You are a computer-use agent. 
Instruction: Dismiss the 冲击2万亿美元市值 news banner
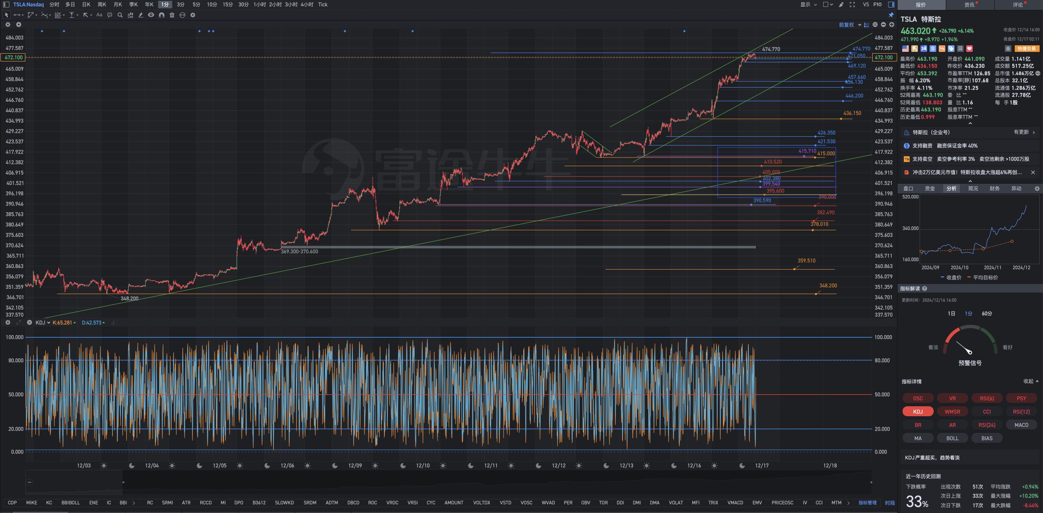pyautogui.click(x=1033, y=172)
